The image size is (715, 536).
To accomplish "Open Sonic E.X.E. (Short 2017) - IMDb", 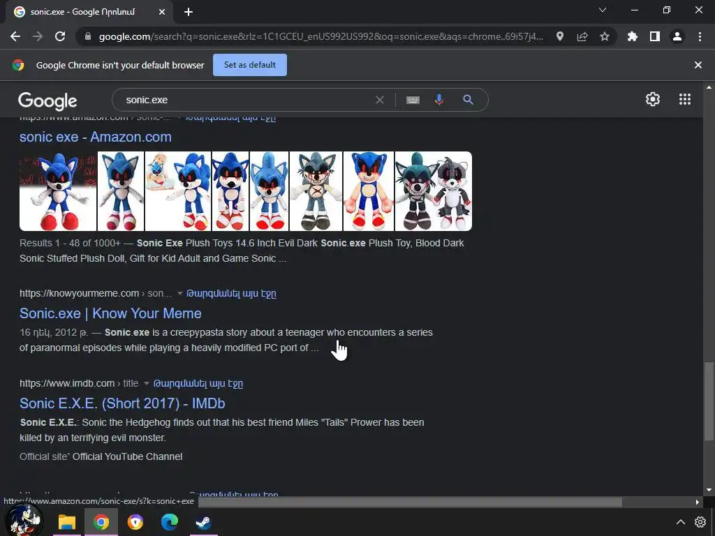I will [x=122, y=403].
